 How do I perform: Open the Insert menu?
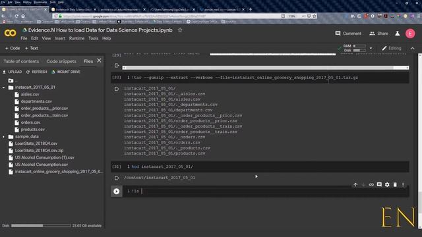click(60, 38)
